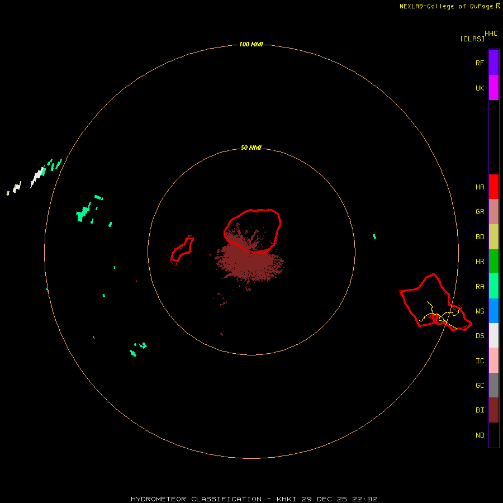The width and height of the screenshot is (503, 503).
Task: Click the Hydrometeor Classification KHKI title text
Action: pyautogui.click(x=254, y=499)
